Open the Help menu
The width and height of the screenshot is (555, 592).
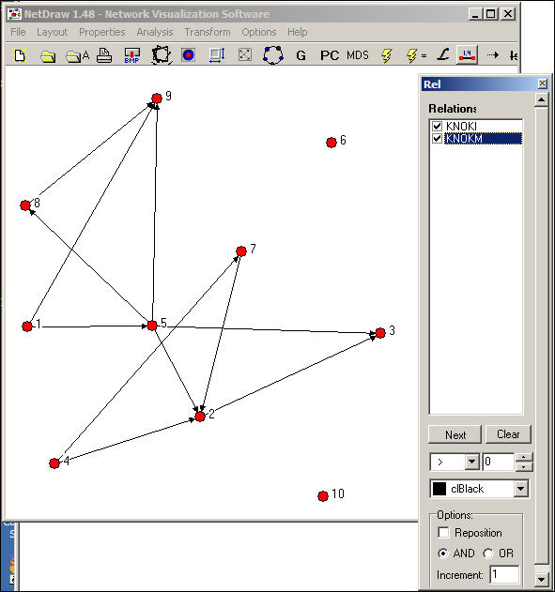[298, 32]
